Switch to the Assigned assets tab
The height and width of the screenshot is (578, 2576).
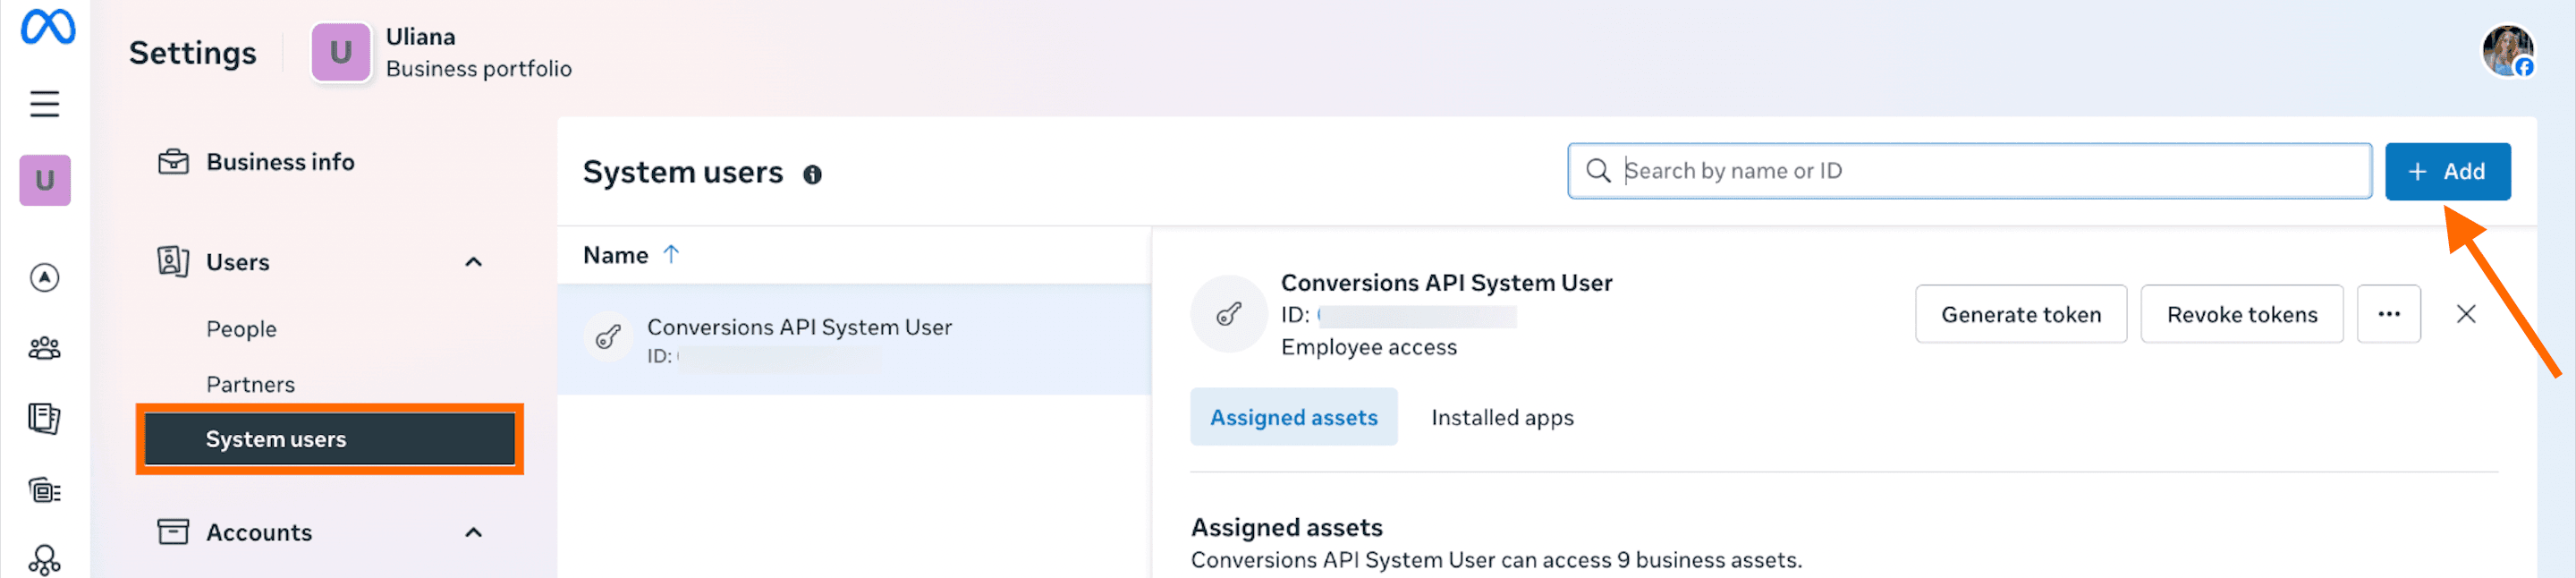pyautogui.click(x=1293, y=417)
